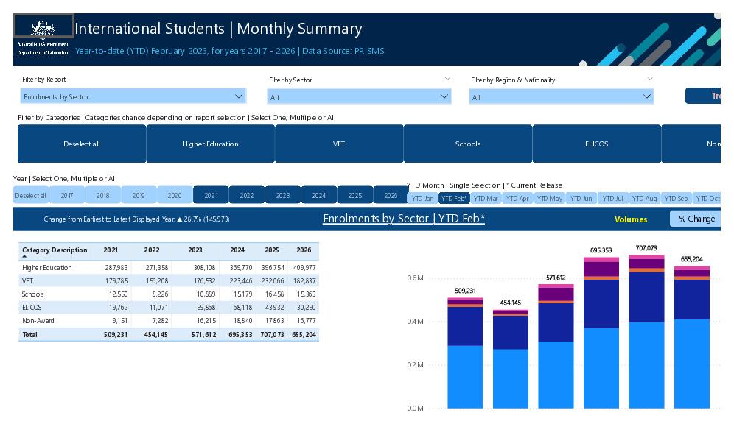The width and height of the screenshot is (734, 424).
Task: Select the VET category tile
Action: pos(339,144)
